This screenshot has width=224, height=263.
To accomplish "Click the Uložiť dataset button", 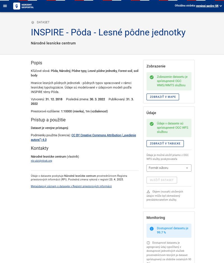I will click(x=162, y=180).
